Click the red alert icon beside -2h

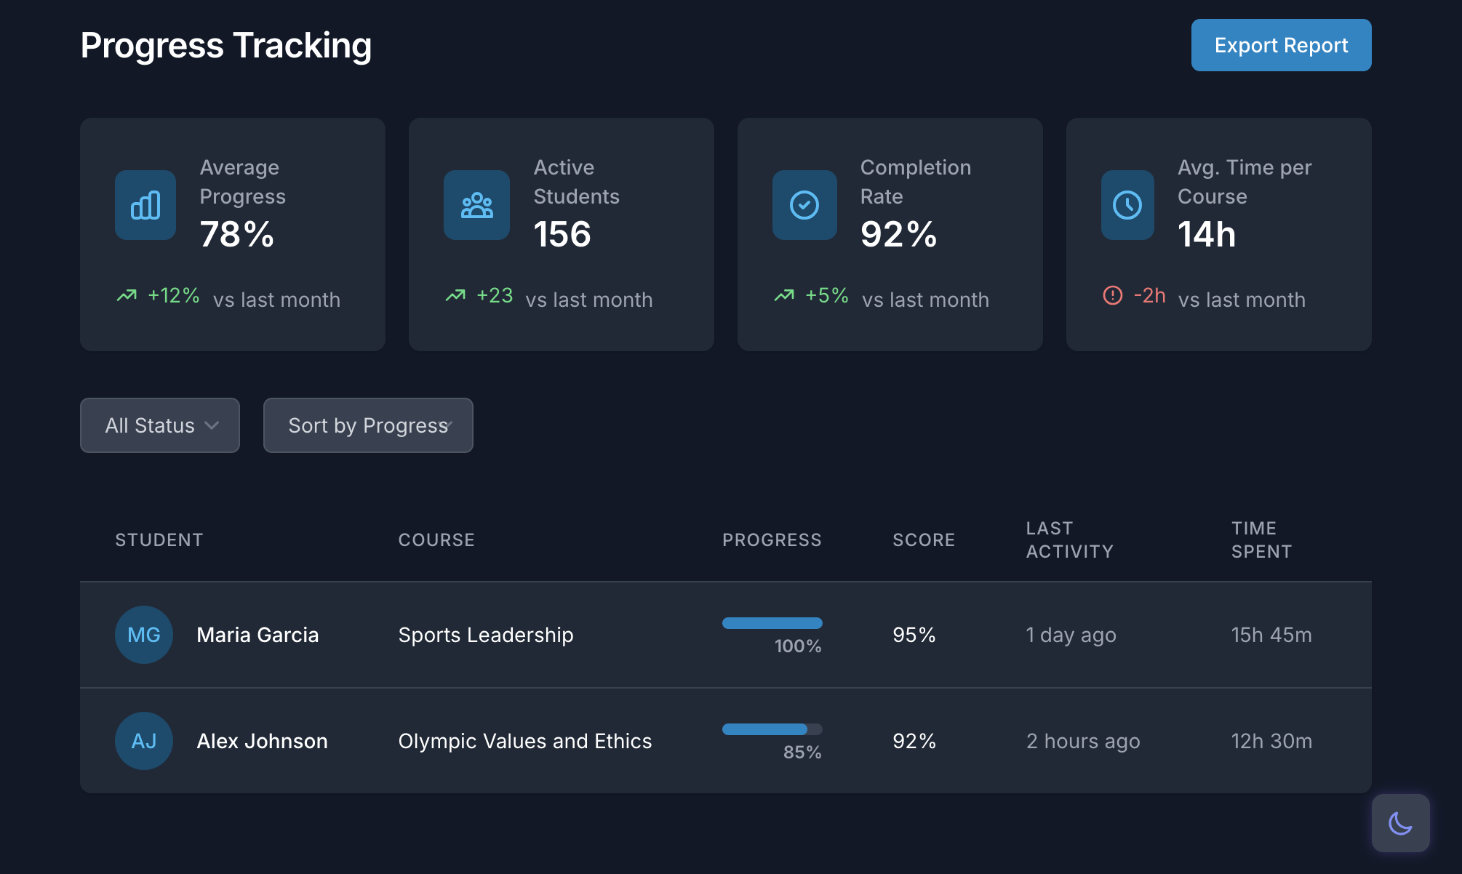tap(1113, 295)
